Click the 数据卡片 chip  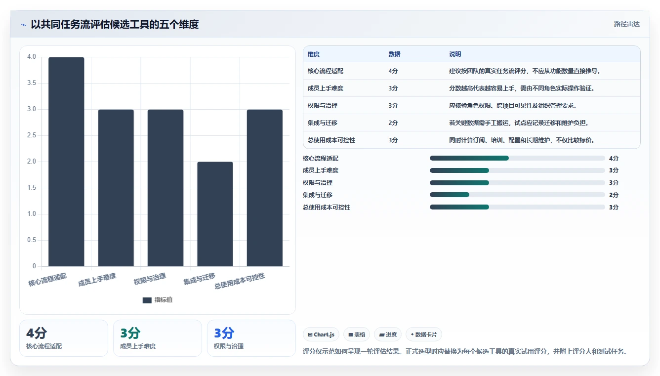pos(423,334)
